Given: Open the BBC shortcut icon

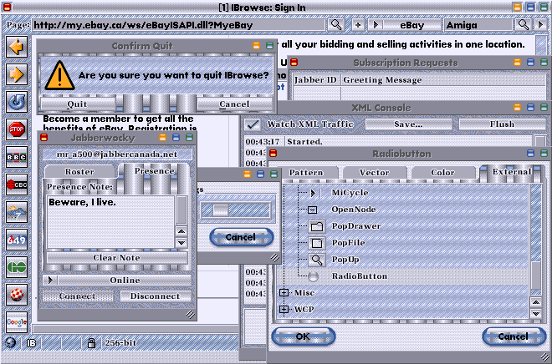Looking at the screenshot, I should 17,157.
